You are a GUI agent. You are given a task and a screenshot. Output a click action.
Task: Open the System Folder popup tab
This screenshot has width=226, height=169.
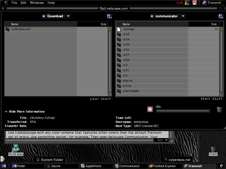click(x=50, y=160)
